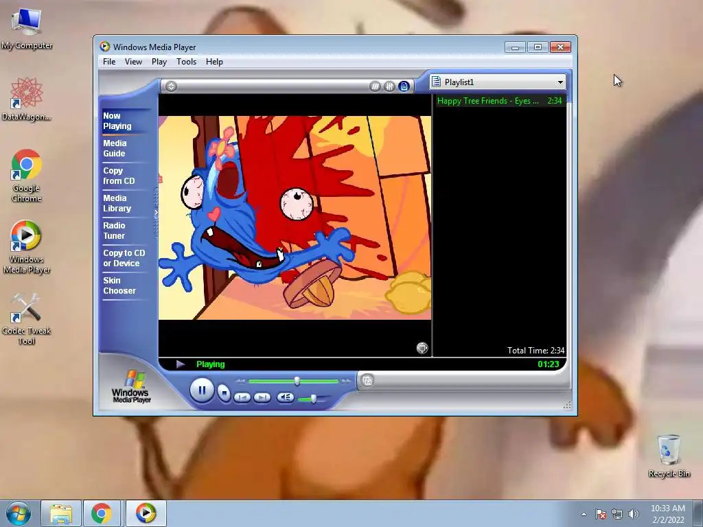Click the Windows Media Player title bar icon
Screen dimensions: 703x527
[105, 47]
